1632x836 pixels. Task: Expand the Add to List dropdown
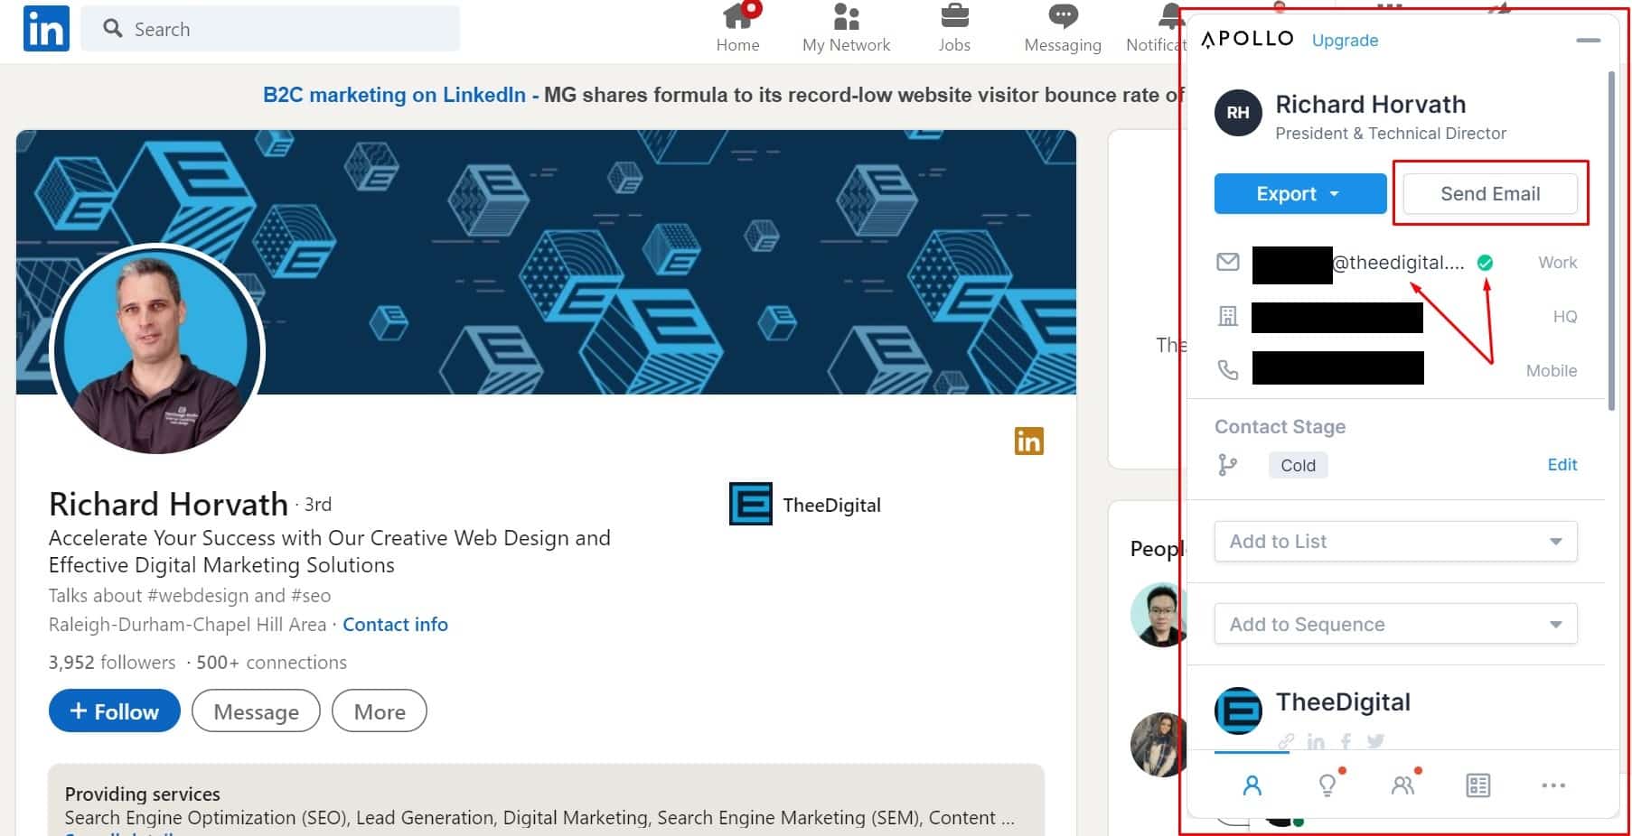[1395, 542]
